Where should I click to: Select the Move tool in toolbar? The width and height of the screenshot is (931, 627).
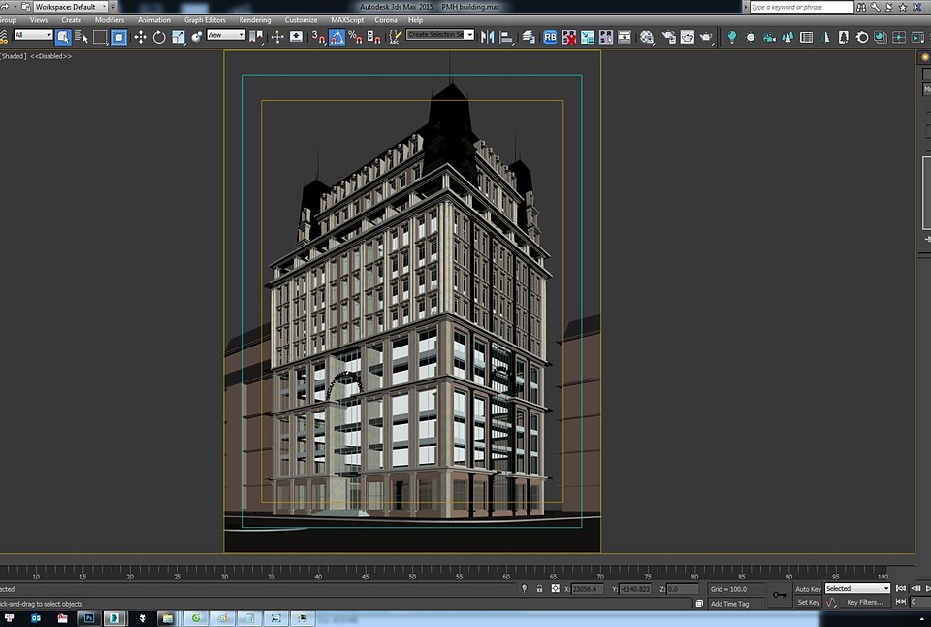[x=140, y=37]
